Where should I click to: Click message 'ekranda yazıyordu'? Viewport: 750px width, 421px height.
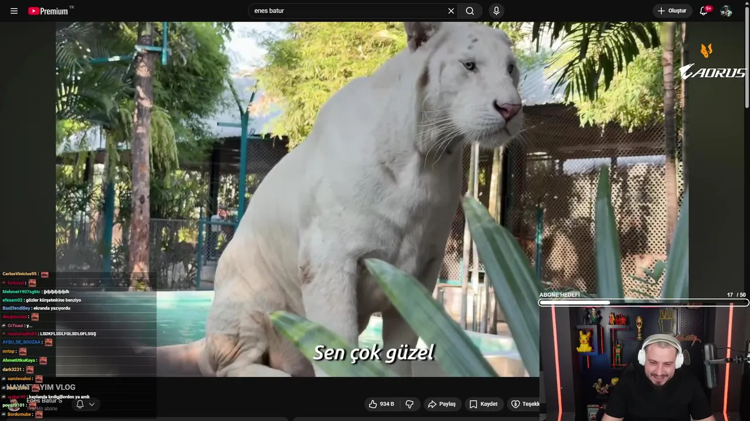coord(52,308)
